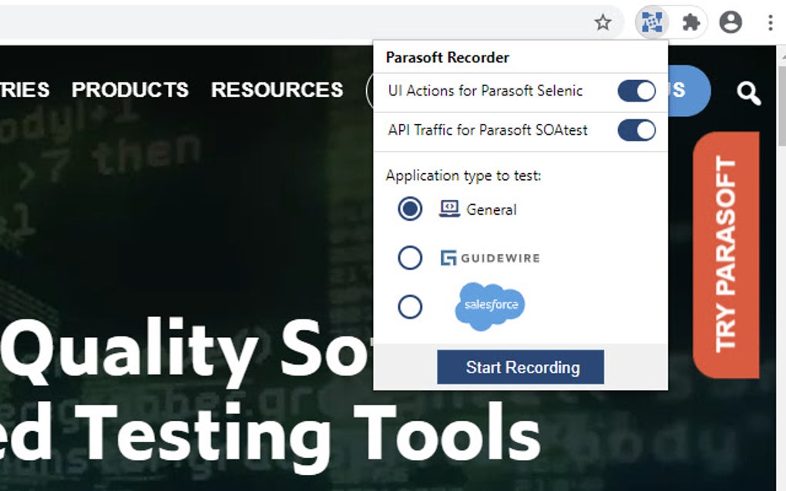
Task: Open the Parasoft Recorder extension icon
Action: (x=651, y=22)
